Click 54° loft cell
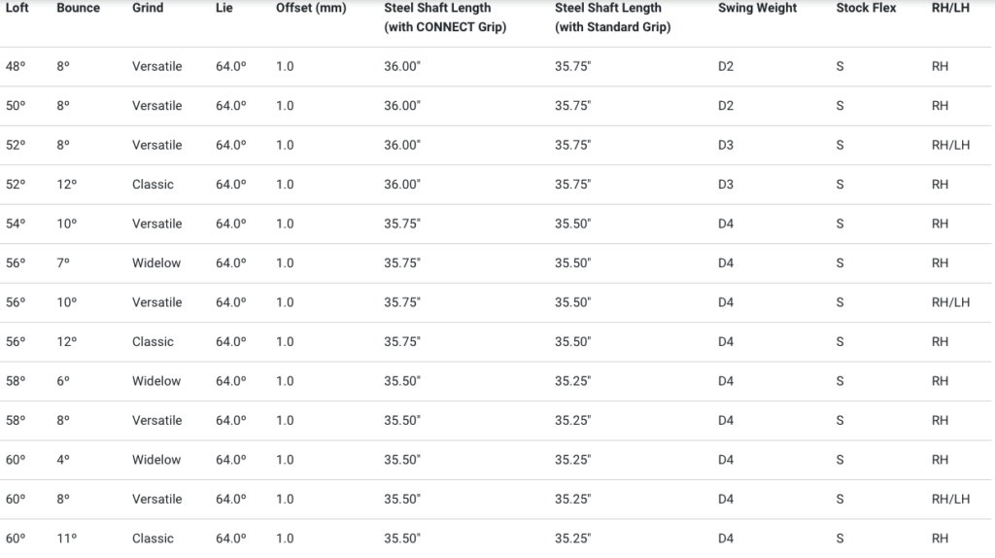 pos(16,224)
